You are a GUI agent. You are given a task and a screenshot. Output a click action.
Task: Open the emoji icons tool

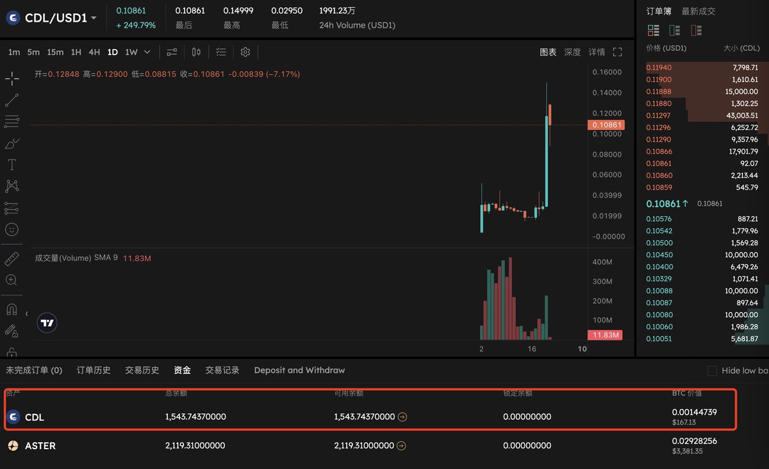[x=12, y=229]
